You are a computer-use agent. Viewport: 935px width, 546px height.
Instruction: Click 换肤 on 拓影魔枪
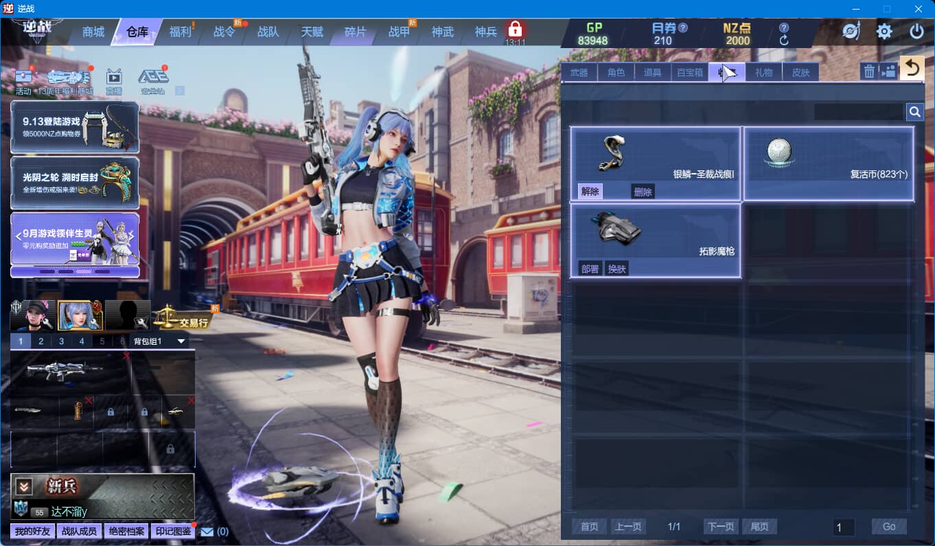coord(617,269)
